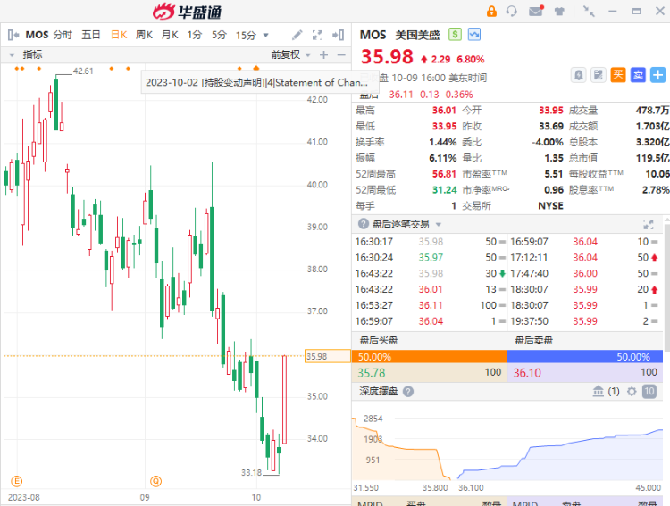
Task: Click the blue 50.00% sell ratio bar
Action: pyautogui.click(x=584, y=357)
